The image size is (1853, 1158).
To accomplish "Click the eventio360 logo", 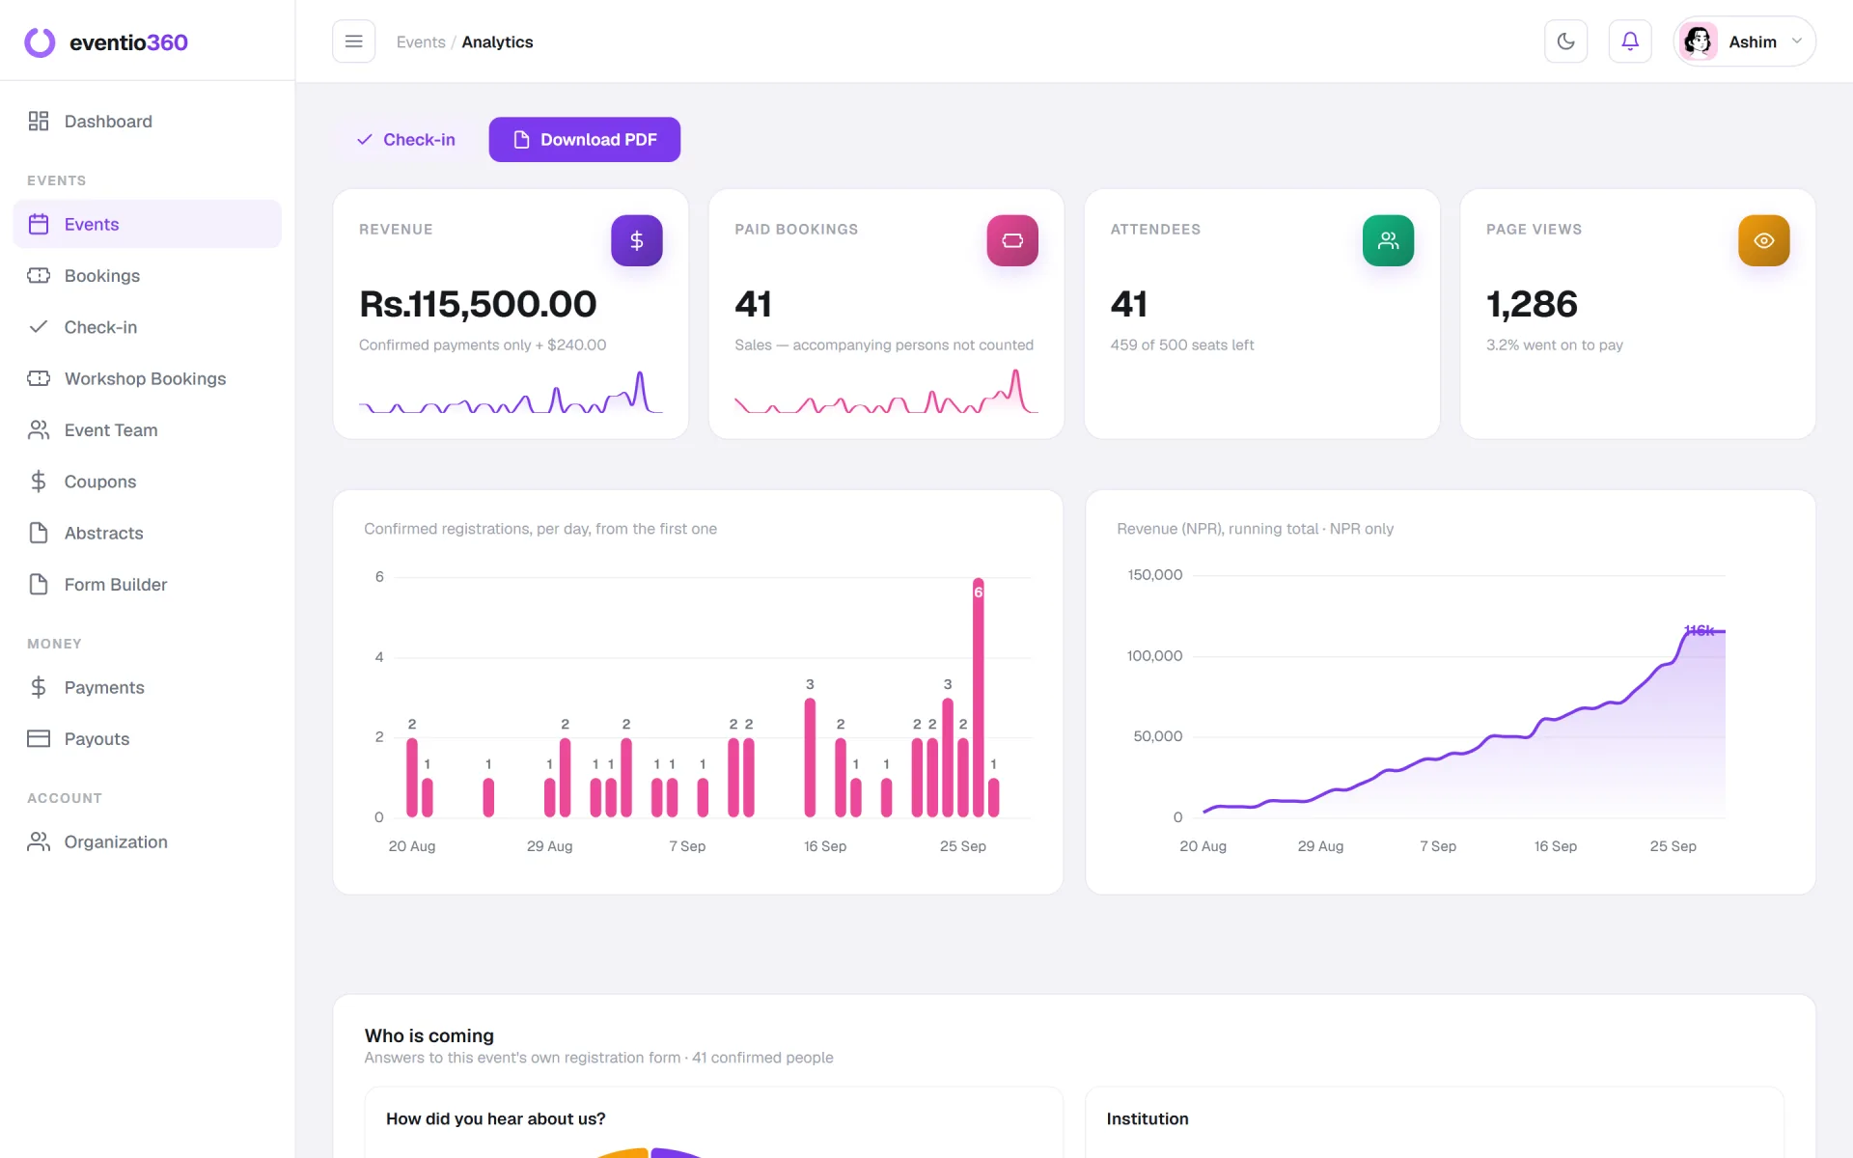I will [106, 42].
